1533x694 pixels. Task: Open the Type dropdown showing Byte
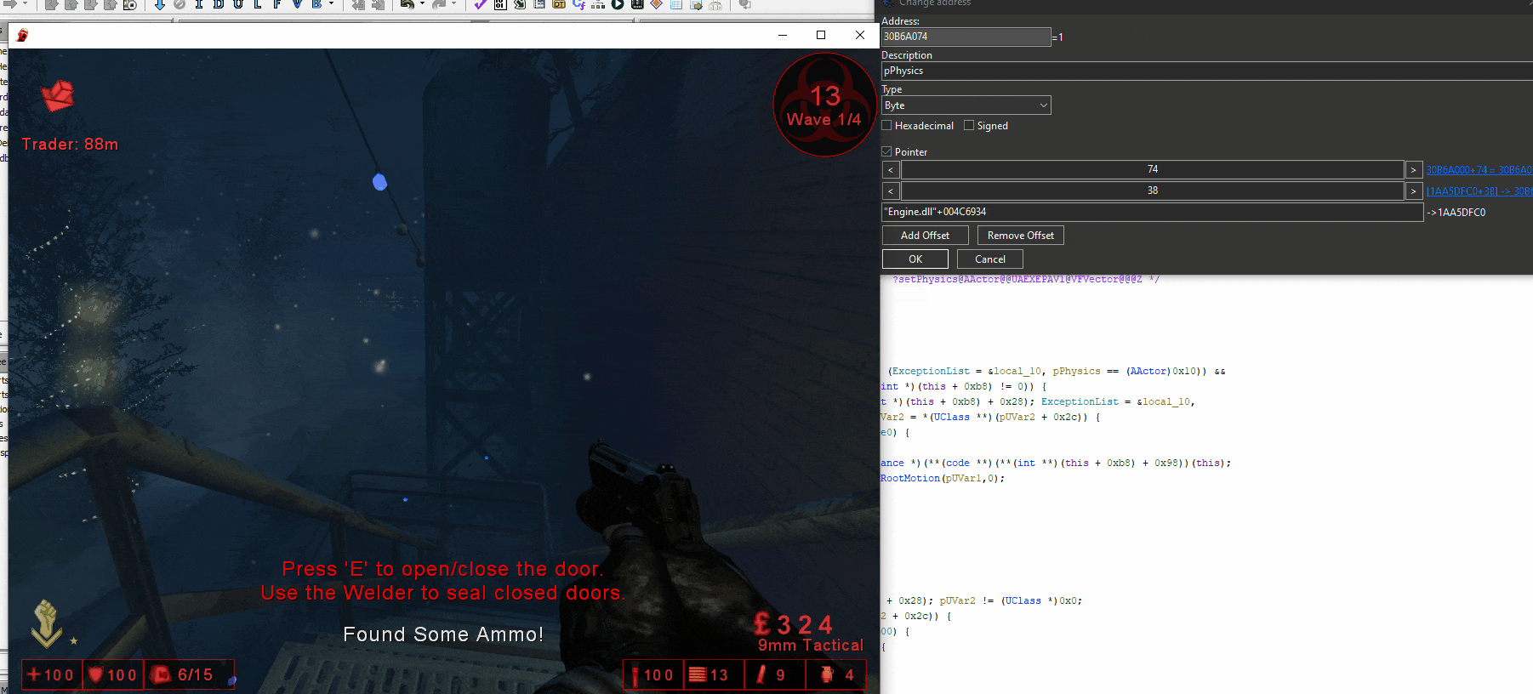[x=966, y=105]
